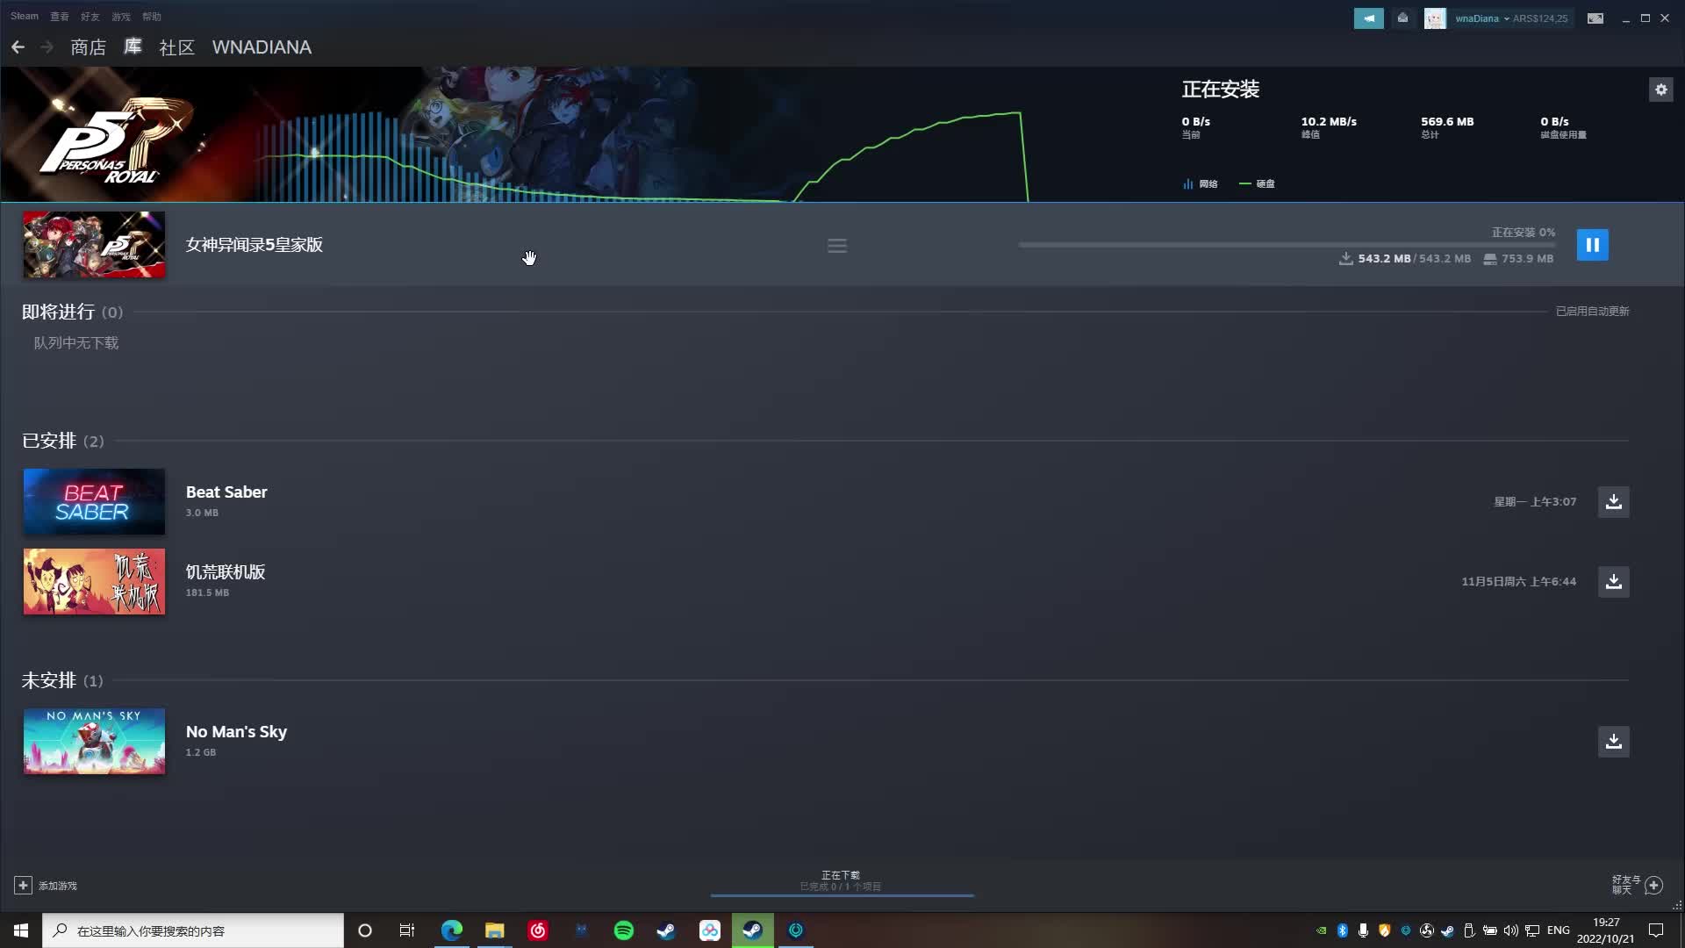Open NetEase Cloud Music from taskbar

tap(538, 930)
